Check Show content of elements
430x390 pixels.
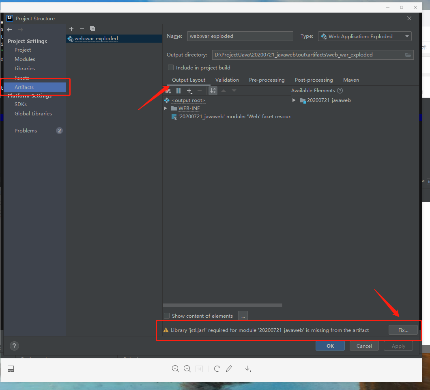[x=167, y=316]
